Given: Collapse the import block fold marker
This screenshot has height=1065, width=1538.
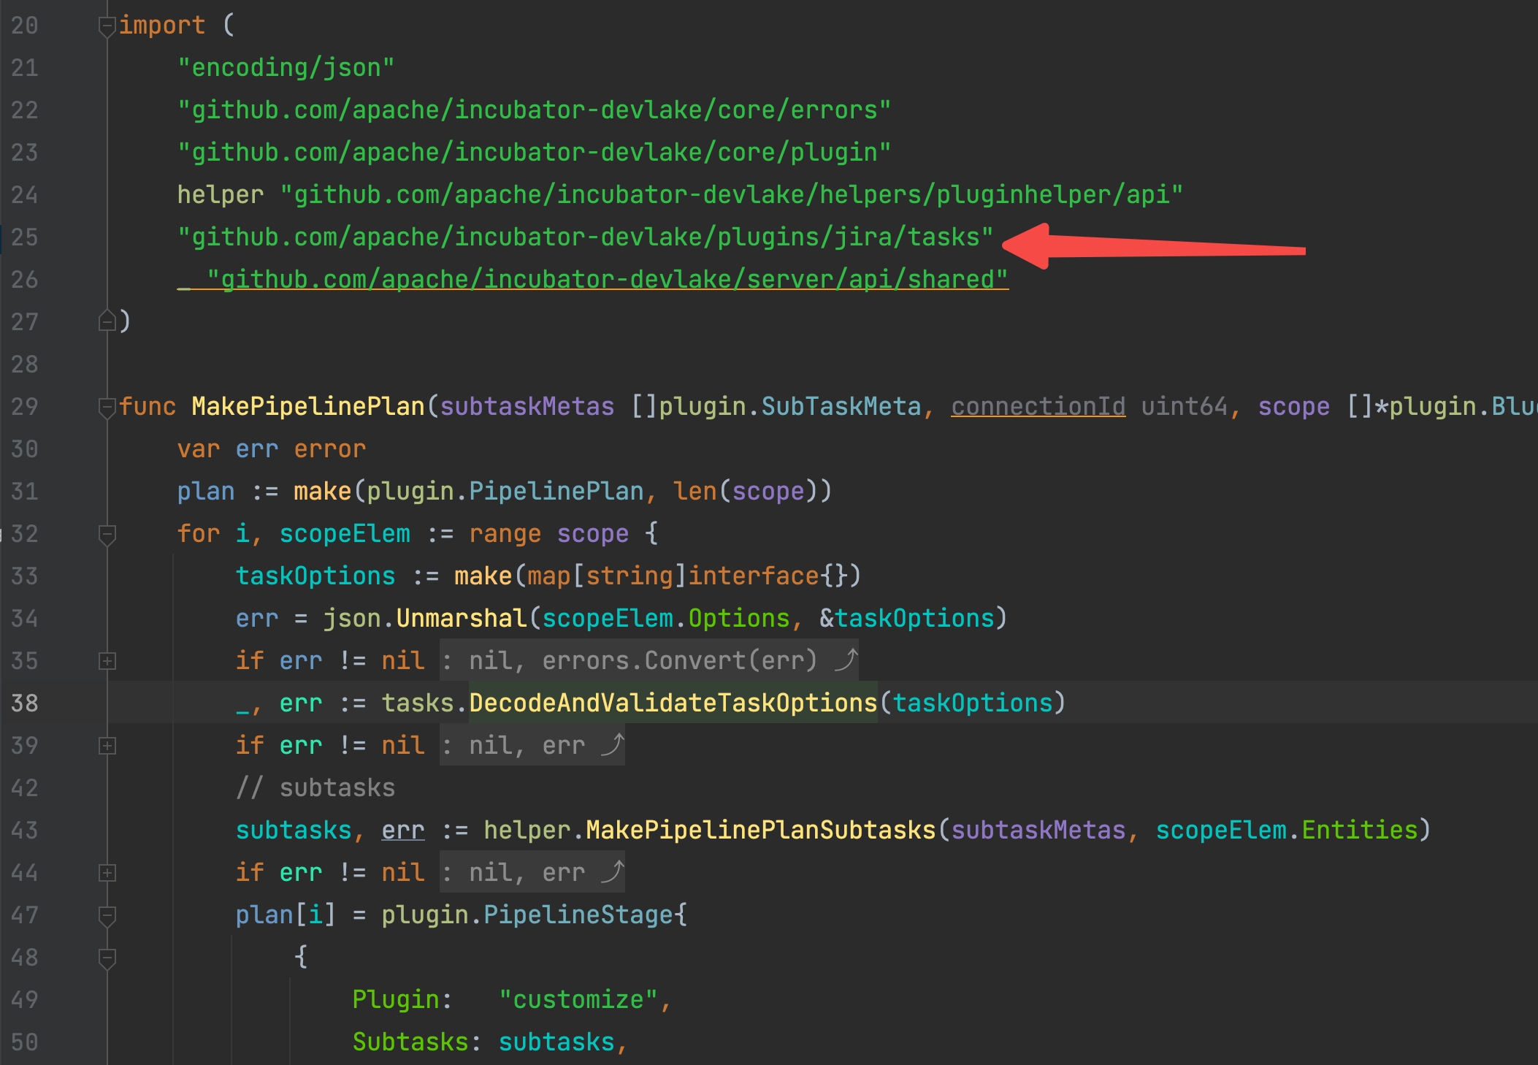Looking at the screenshot, I should pos(107,26).
